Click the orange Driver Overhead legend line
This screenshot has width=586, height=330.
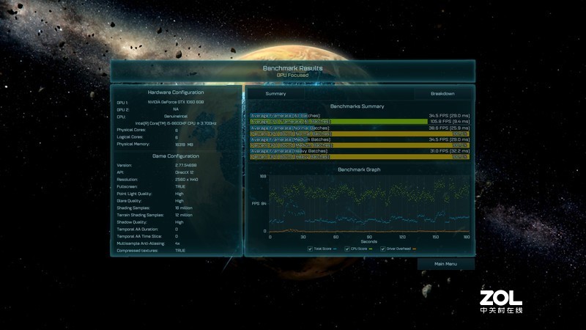pos(414,249)
